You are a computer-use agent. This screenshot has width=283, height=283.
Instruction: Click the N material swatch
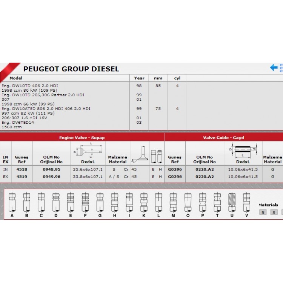(x=263, y=212)
